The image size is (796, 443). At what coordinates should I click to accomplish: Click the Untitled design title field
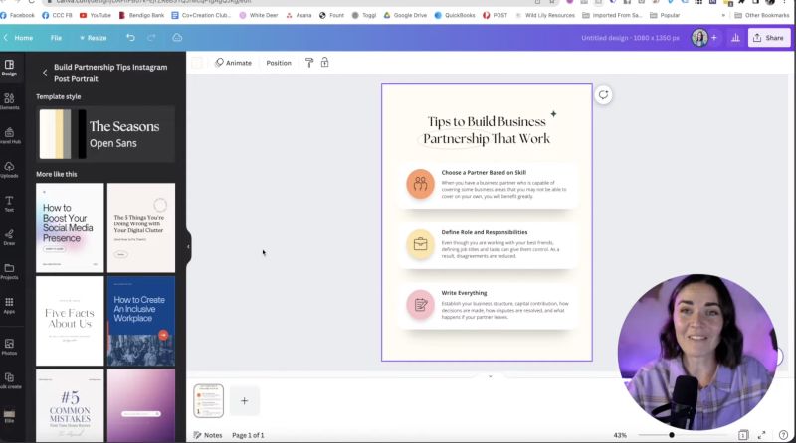[630, 38]
